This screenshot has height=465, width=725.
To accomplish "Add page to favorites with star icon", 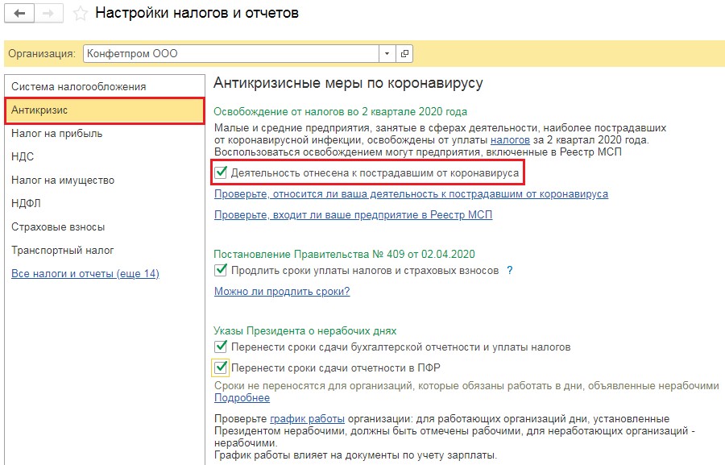I will pos(80,14).
